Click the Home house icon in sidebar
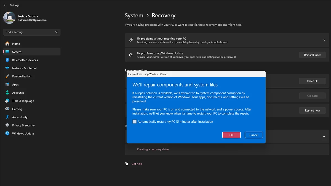Screen dimensions: 331x186 (7, 44)
